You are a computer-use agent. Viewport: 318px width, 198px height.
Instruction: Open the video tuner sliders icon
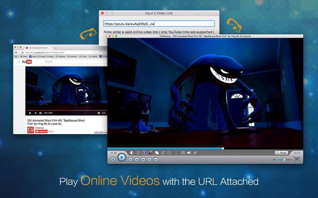[183, 153]
